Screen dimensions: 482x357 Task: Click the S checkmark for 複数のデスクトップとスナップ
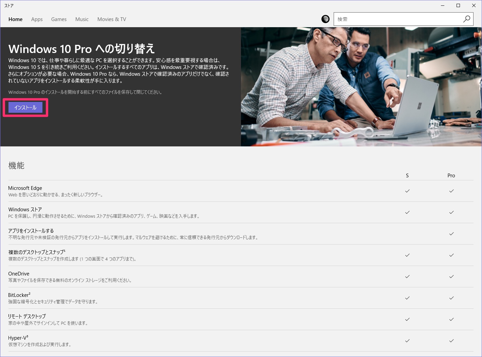point(407,255)
